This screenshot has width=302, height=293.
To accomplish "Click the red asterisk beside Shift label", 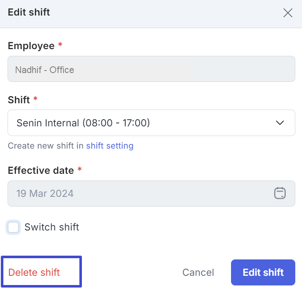I will coord(35,98).
